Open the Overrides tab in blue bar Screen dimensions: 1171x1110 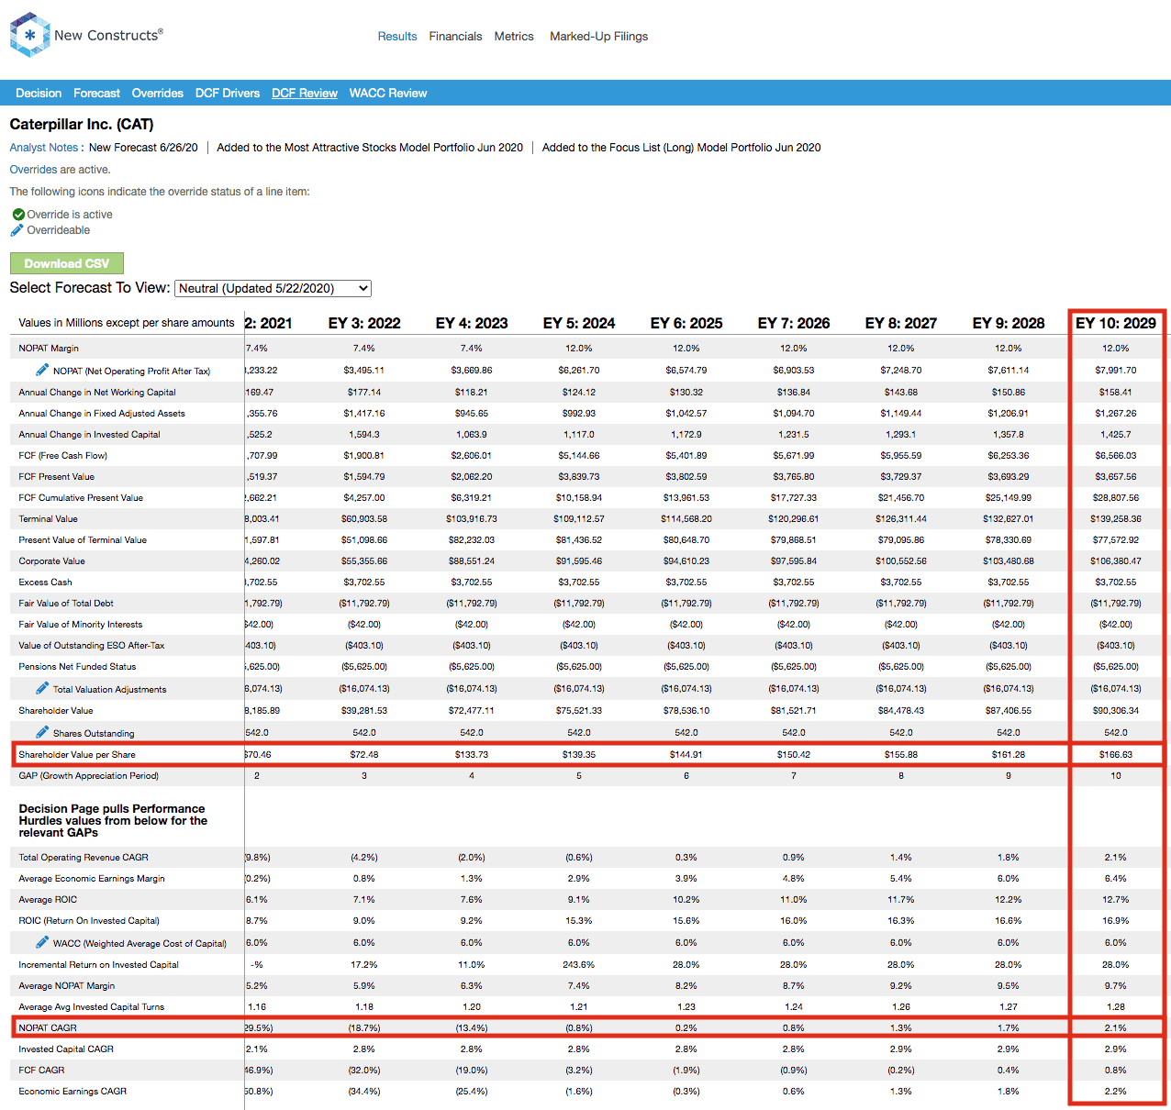(158, 94)
